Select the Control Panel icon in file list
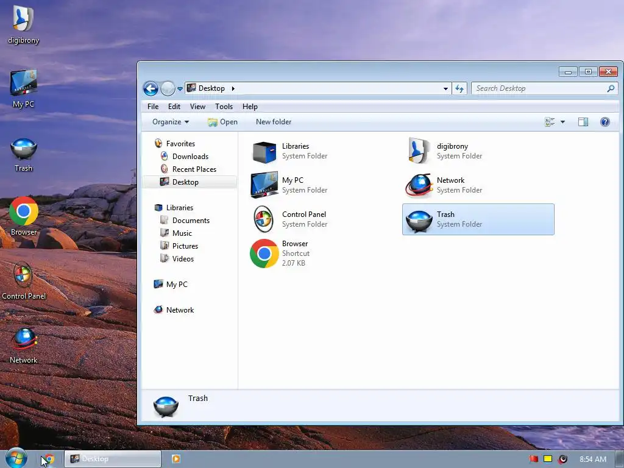The height and width of the screenshot is (468, 624). click(x=263, y=219)
